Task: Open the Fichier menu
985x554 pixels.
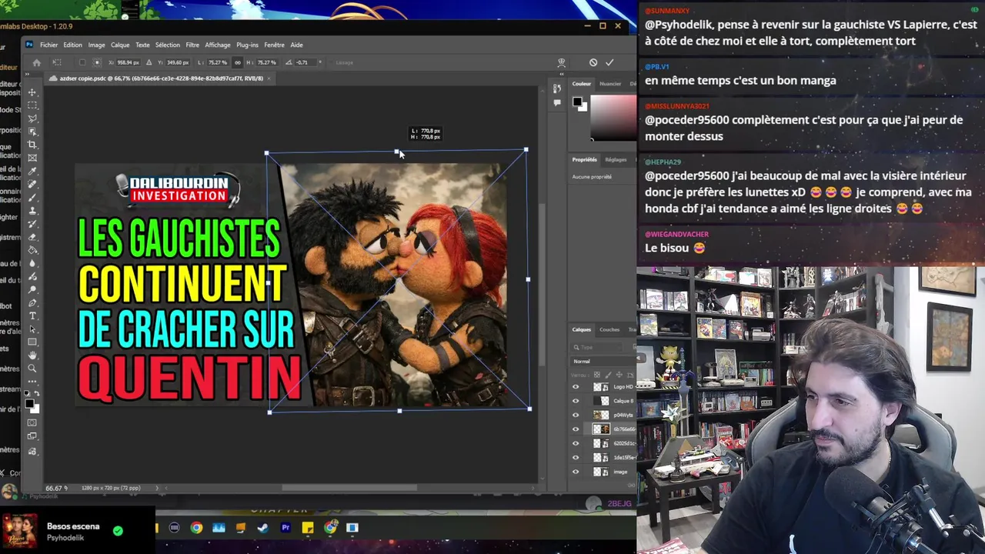Action: click(x=48, y=45)
